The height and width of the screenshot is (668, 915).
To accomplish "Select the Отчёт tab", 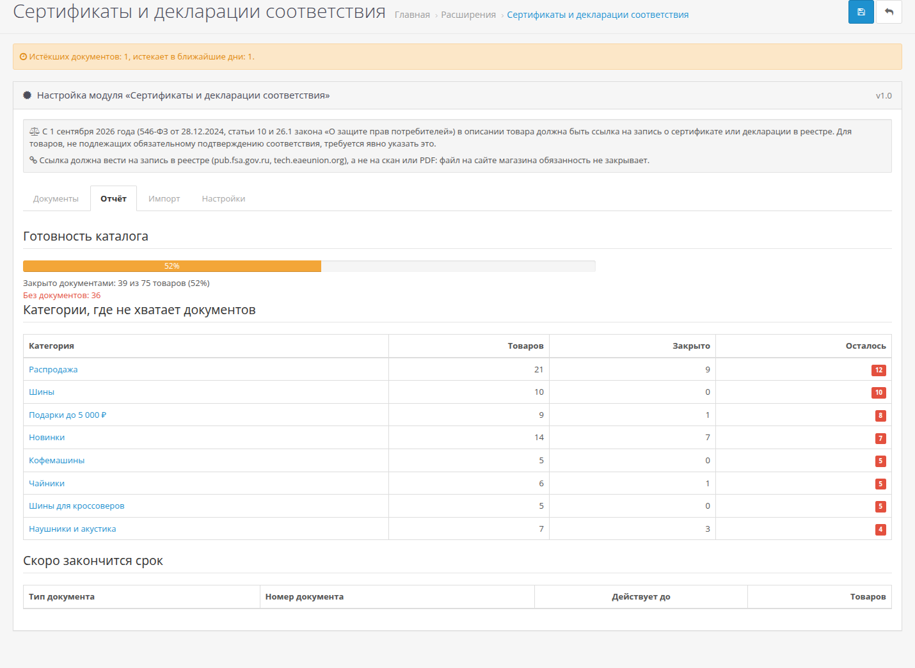I will [113, 199].
